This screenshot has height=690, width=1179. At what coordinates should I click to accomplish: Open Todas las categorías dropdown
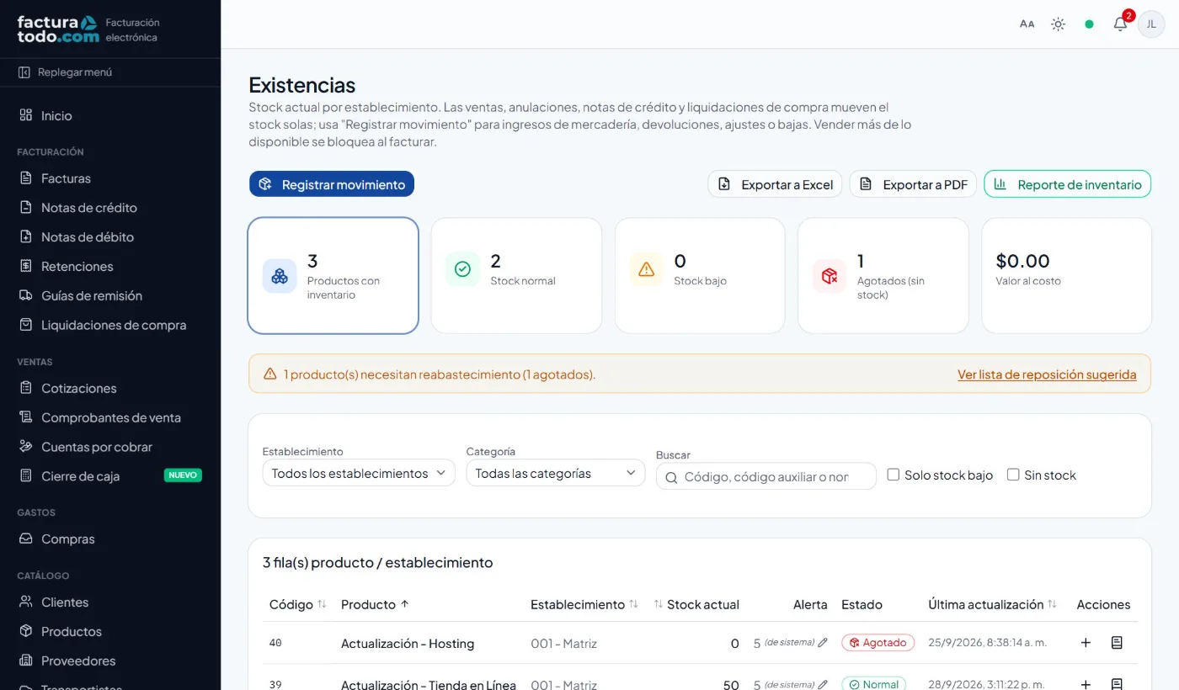556,473
